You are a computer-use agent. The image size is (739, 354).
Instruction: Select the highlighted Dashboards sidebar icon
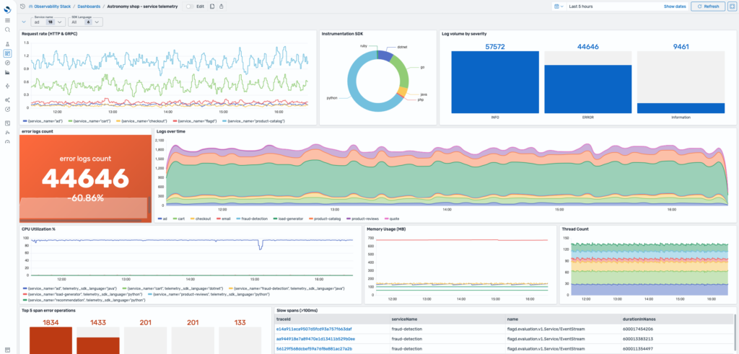[7, 53]
